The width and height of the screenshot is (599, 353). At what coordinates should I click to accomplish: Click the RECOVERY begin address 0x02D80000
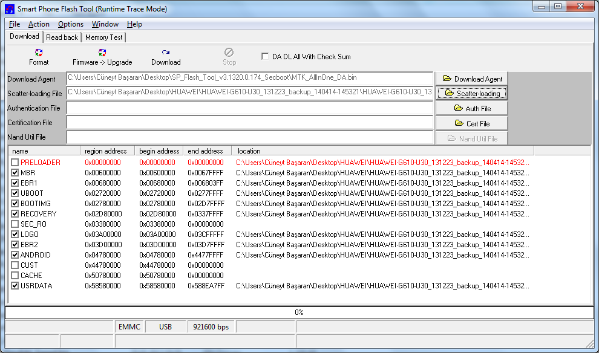[158, 214]
